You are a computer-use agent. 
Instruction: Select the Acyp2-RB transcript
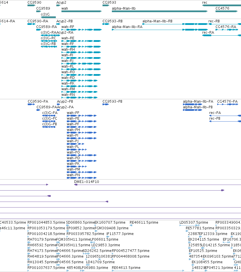pyautogui.click(x=58, y=24)
